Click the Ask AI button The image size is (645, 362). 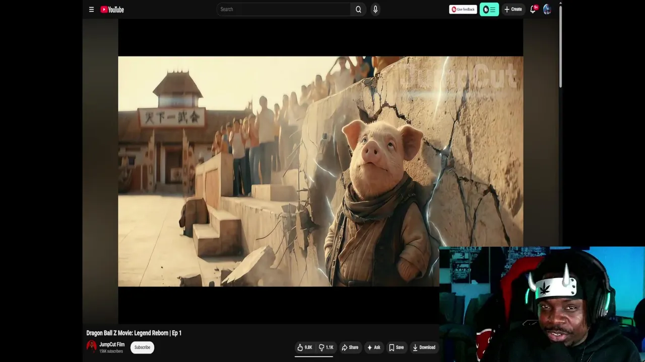click(x=373, y=347)
